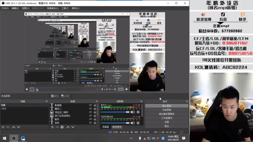The height and width of the screenshot is (142, 253).
Task: Click the 启动虚拟摄像机 button
Action: 167,114
